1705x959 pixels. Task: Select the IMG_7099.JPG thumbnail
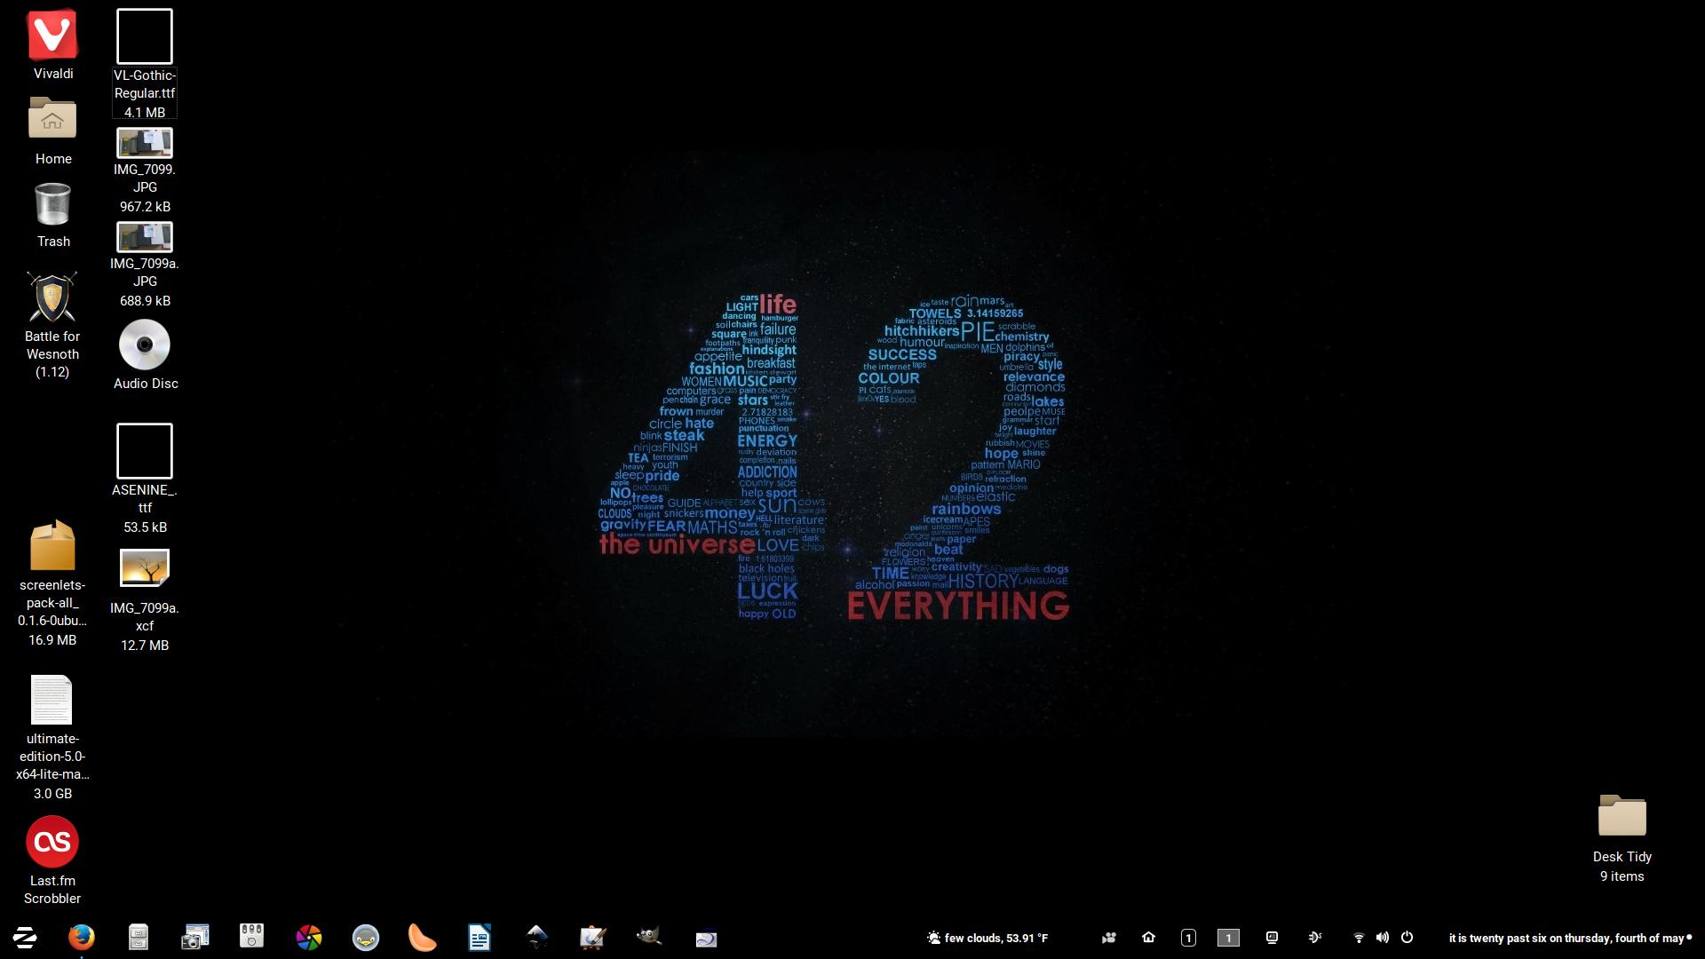(145, 143)
